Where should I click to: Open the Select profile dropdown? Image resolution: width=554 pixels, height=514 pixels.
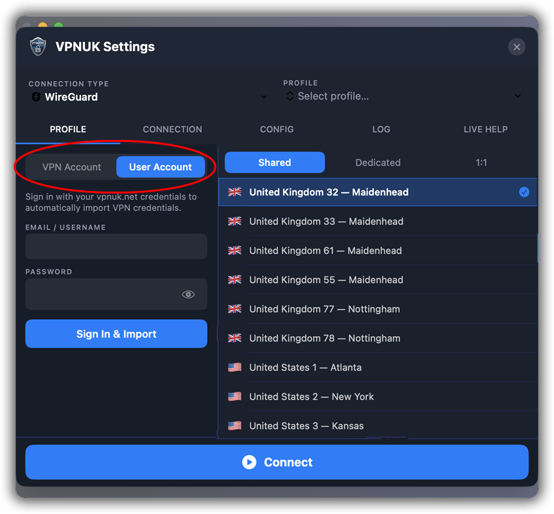(x=404, y=96)
